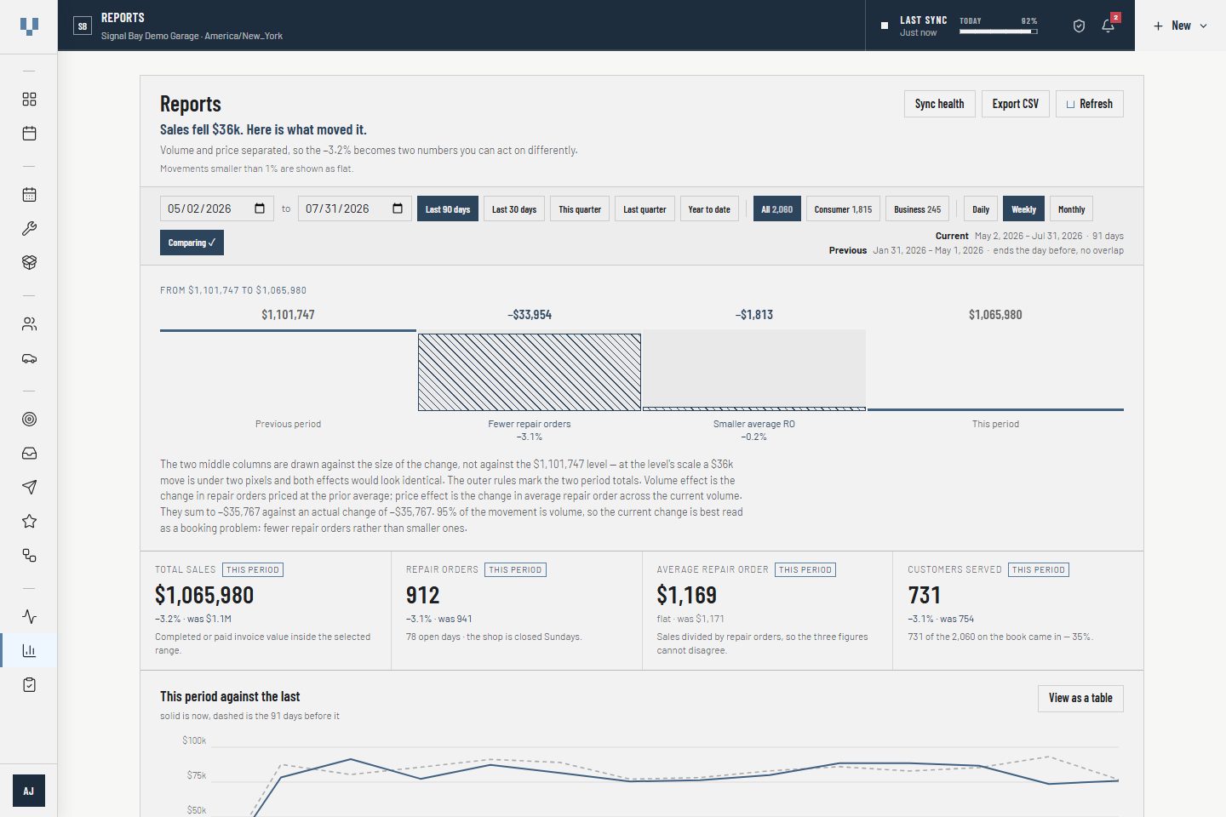Image resolution: width=1226 pixels, height=817 pixels.
Task: Filter to Business 245
Action: tap(918, 209)
